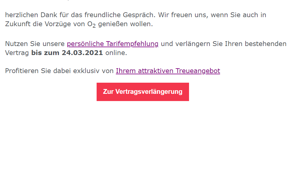Follow the Ihrem attraktiven Treueangebot link
The width and height of the screenshot is (301, 169).
[x=168, y=71]
